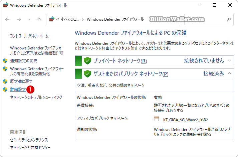
Task: Open ネットワークのトラブルシューティング link
Action: coord(36,97)
